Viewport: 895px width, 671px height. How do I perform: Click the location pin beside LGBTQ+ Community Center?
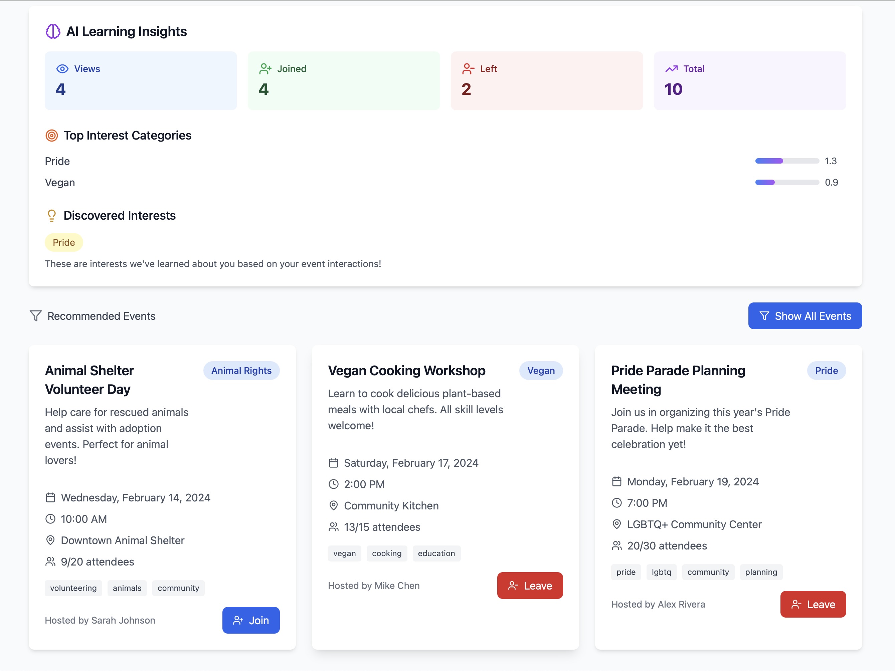tap(616, 524)
